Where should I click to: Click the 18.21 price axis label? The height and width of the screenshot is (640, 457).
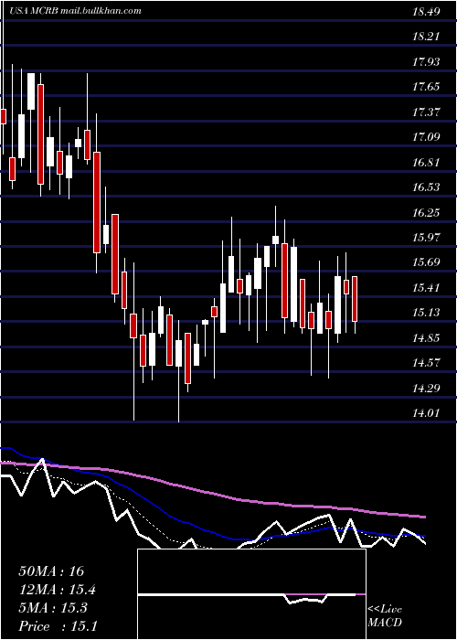click(426, 37)
